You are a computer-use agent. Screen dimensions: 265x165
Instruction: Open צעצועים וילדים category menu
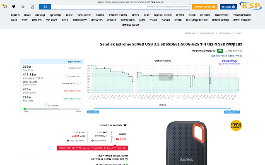242,20
